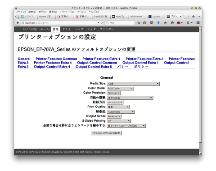
Task: Open downloads via the blue arrow icon
Action: point(158,23)
